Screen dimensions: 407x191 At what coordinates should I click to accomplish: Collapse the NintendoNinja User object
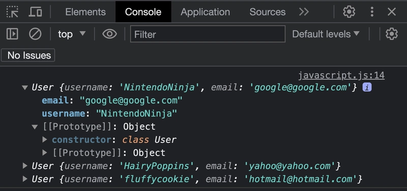tap(25, 88)
